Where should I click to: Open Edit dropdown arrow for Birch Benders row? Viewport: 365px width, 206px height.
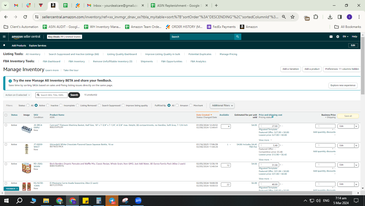(x=356, y=165)
